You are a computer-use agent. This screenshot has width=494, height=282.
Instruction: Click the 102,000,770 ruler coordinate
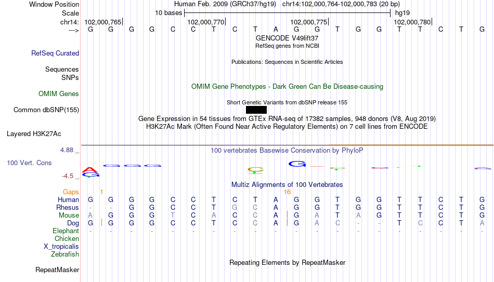pyautogui.click(x=206, y=22)
